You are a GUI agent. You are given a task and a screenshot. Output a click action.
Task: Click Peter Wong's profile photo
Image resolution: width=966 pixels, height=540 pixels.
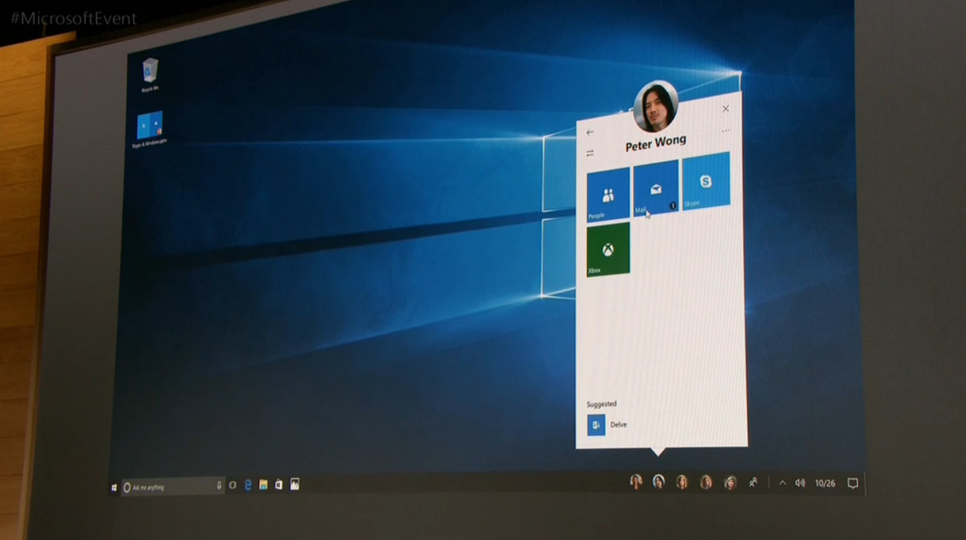click(x=655, y=107)
